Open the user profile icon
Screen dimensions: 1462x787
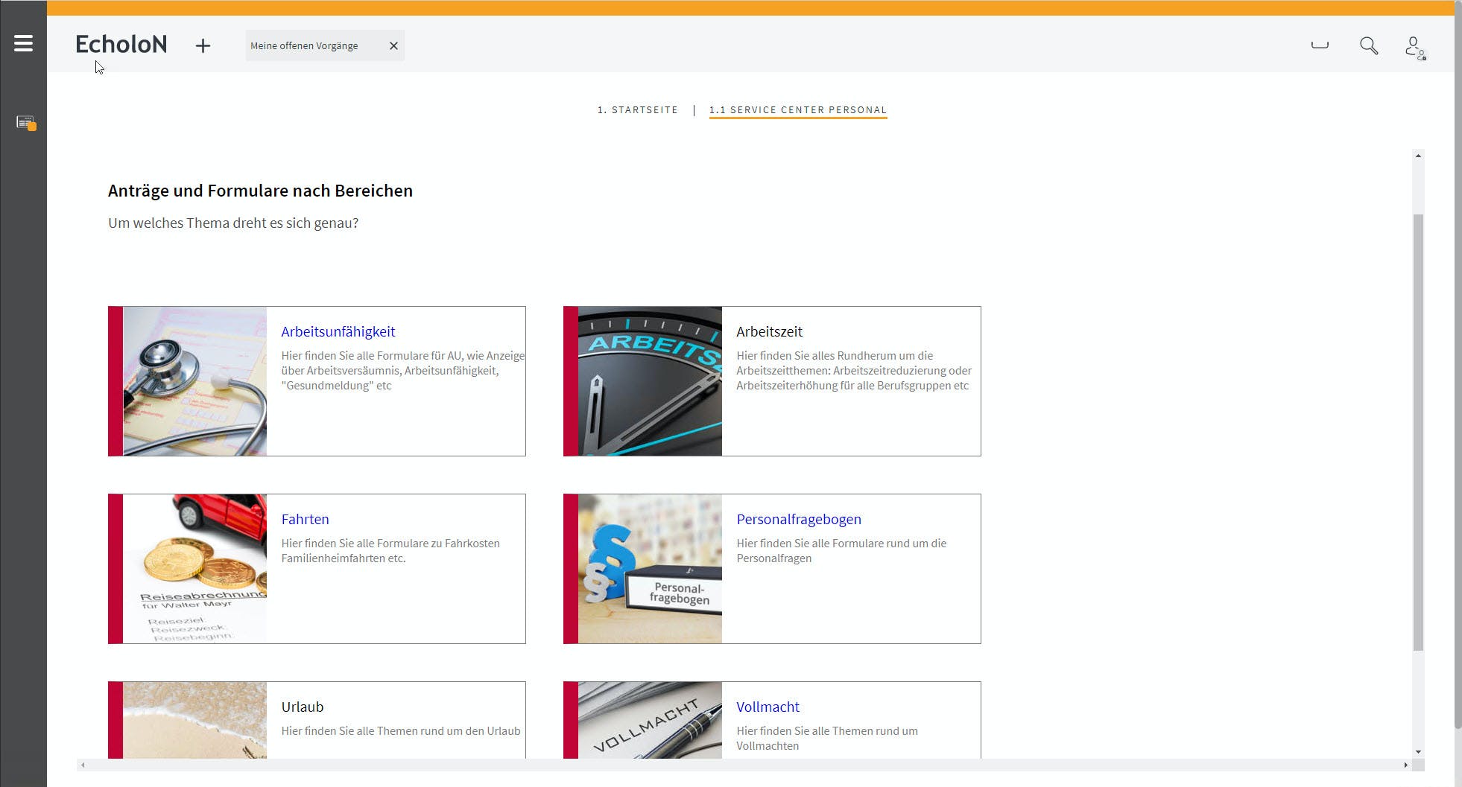click(1414, 48)
